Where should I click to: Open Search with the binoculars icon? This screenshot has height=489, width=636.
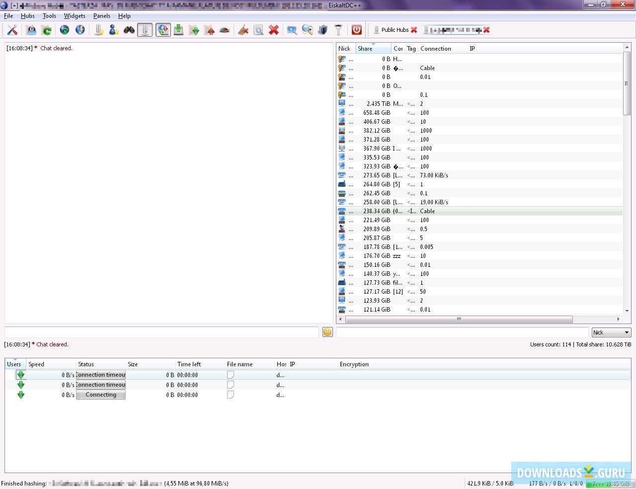point(129,30)
